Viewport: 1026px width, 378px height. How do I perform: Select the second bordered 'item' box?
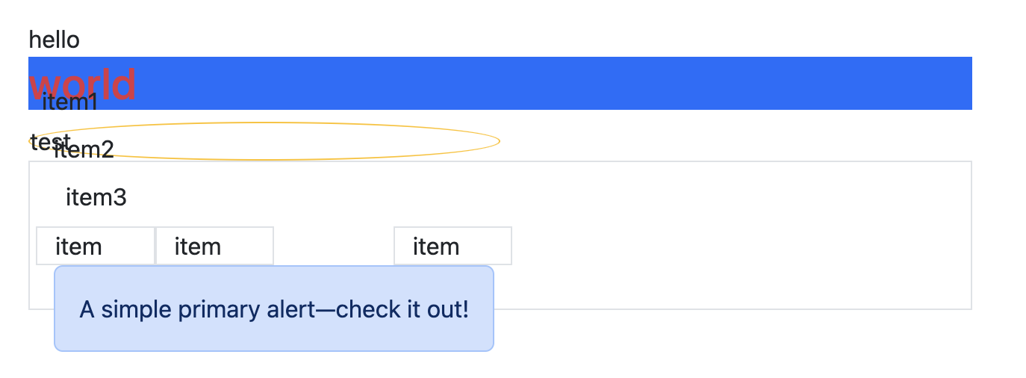pyautogui.click(x=214, y=246)
